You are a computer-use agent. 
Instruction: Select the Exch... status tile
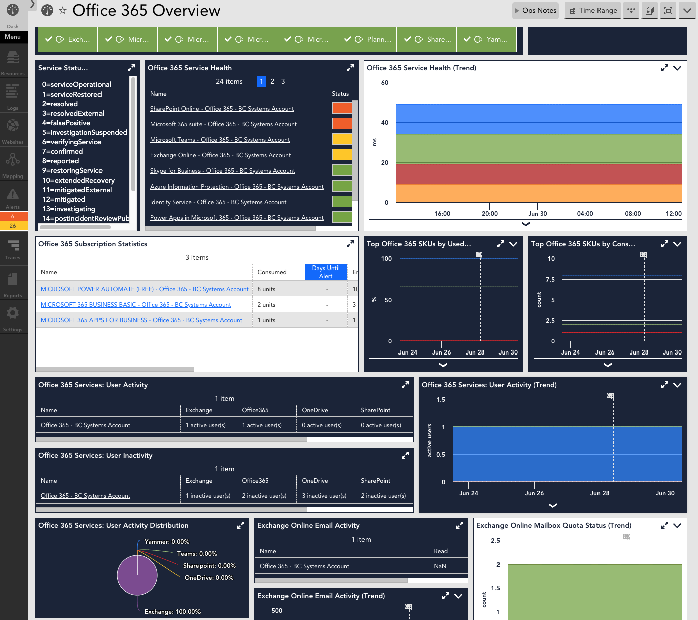click(68, 39)
